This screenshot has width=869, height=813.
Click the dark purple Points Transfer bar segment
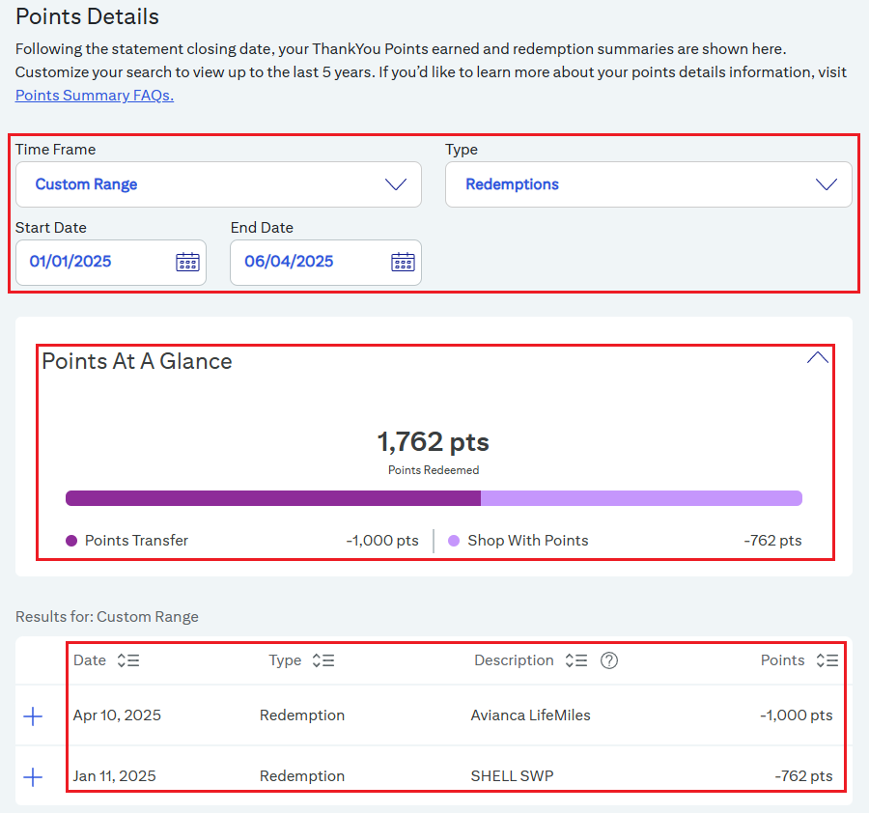(x=273, y=498)
